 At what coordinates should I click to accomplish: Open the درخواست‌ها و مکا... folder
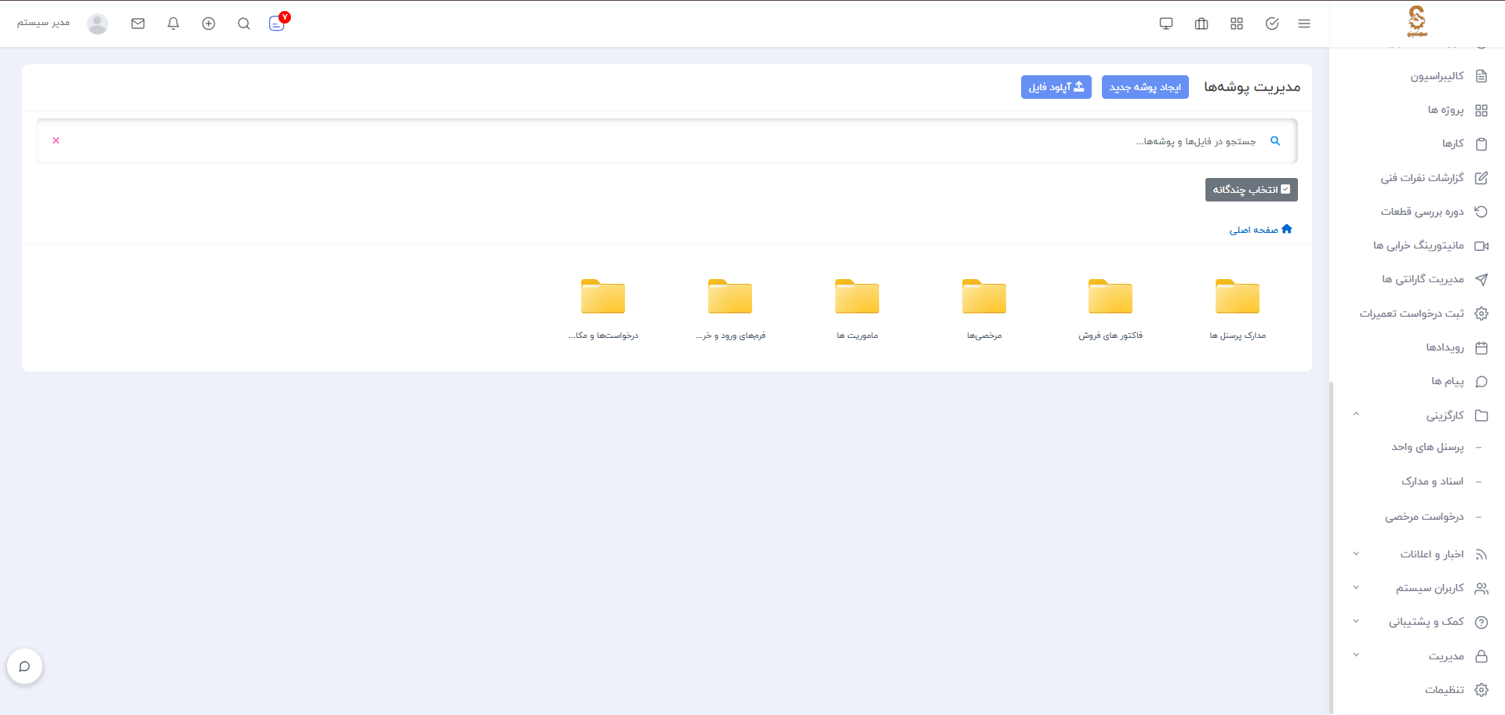point(603,309)
